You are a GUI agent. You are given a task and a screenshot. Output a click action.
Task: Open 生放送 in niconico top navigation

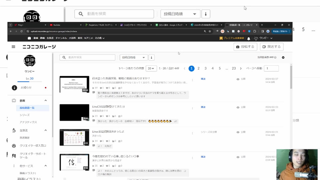tap(50, 38)
